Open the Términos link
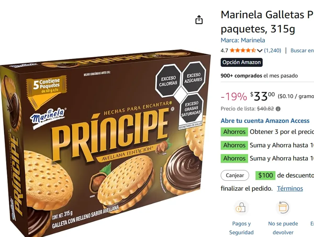Image resolution: width=314 pixels, height=237 pixels. (290, 188)
